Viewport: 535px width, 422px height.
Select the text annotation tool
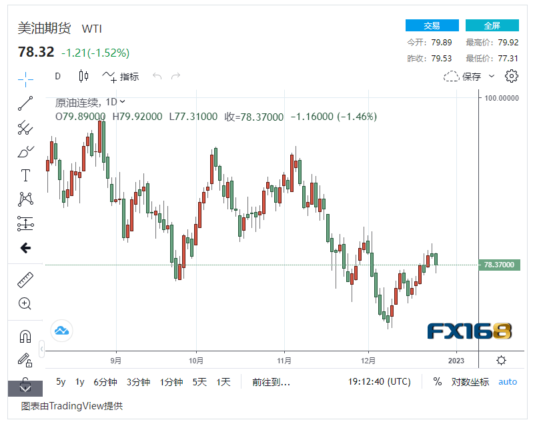[x=25, y=175]
